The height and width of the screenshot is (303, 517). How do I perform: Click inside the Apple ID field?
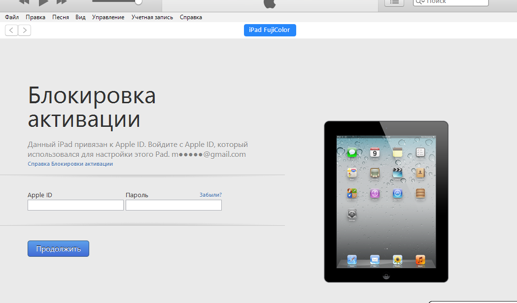[75, 205]
